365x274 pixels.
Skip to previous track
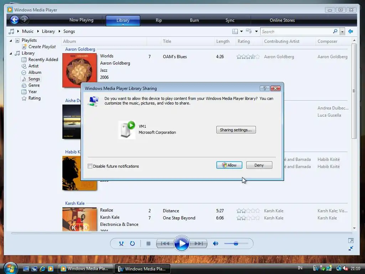pyautogui.click(x=165, y=243)
